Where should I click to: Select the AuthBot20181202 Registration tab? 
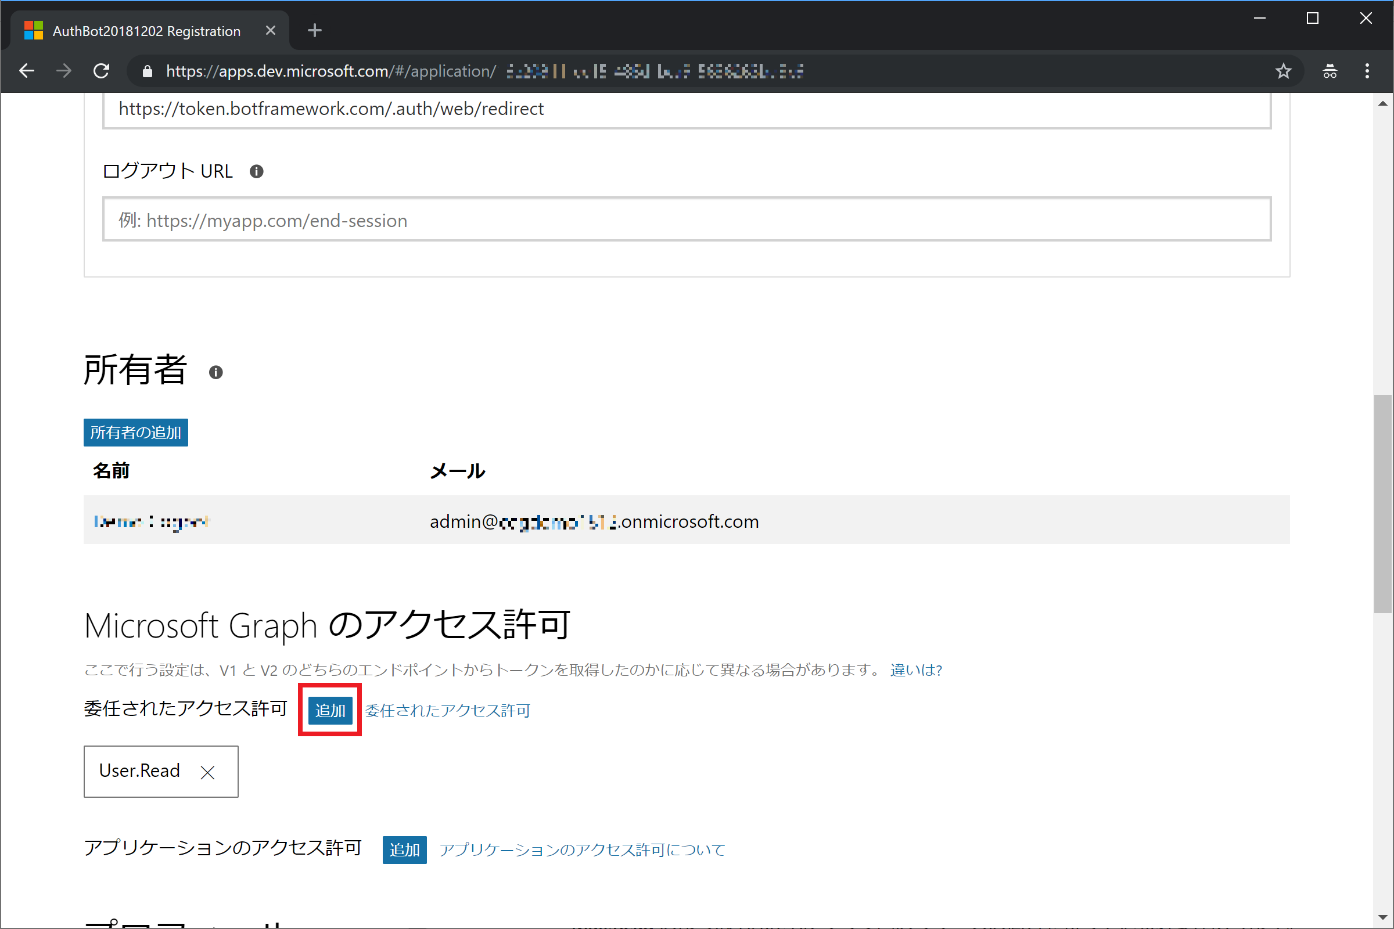[146, 31]
